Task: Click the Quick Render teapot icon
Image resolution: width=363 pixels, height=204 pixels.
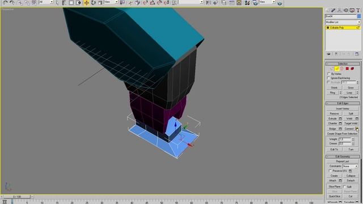Action: tap(280, 3)
